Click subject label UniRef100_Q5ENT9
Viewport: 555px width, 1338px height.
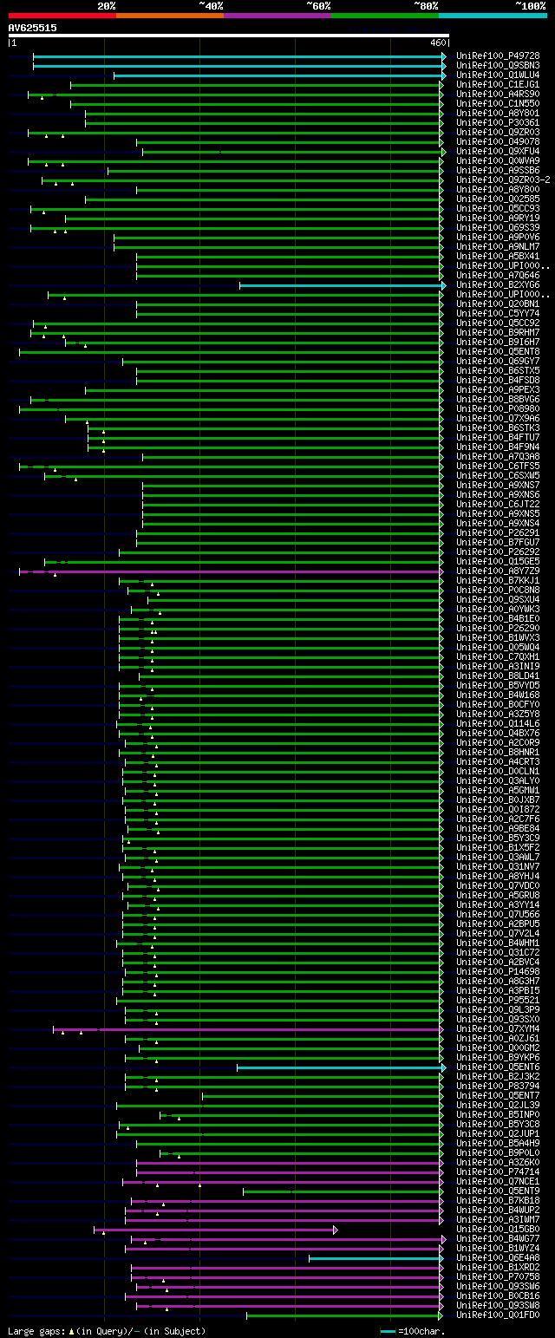point(498,1191)
